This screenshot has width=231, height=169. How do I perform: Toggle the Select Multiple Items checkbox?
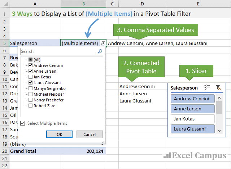pos(23,123)
